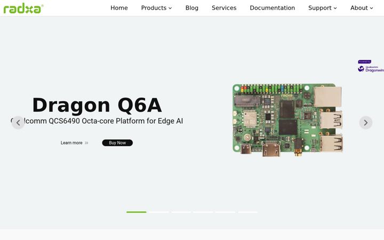Click the Dragon Q6A board image

287,120
